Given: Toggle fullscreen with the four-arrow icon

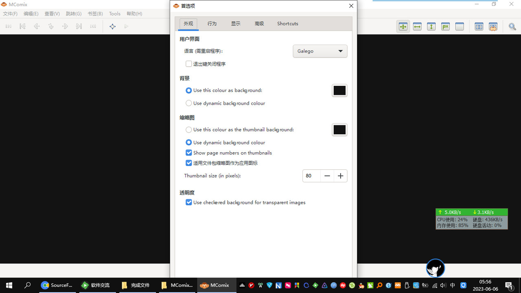Looking at the screenshot, I should (112, 26).
